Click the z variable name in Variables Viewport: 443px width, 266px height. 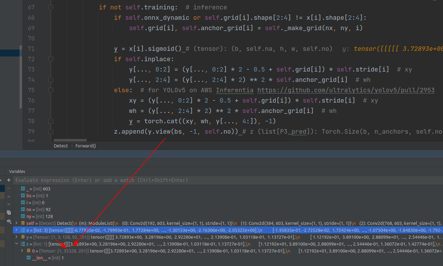coord(27,244)
